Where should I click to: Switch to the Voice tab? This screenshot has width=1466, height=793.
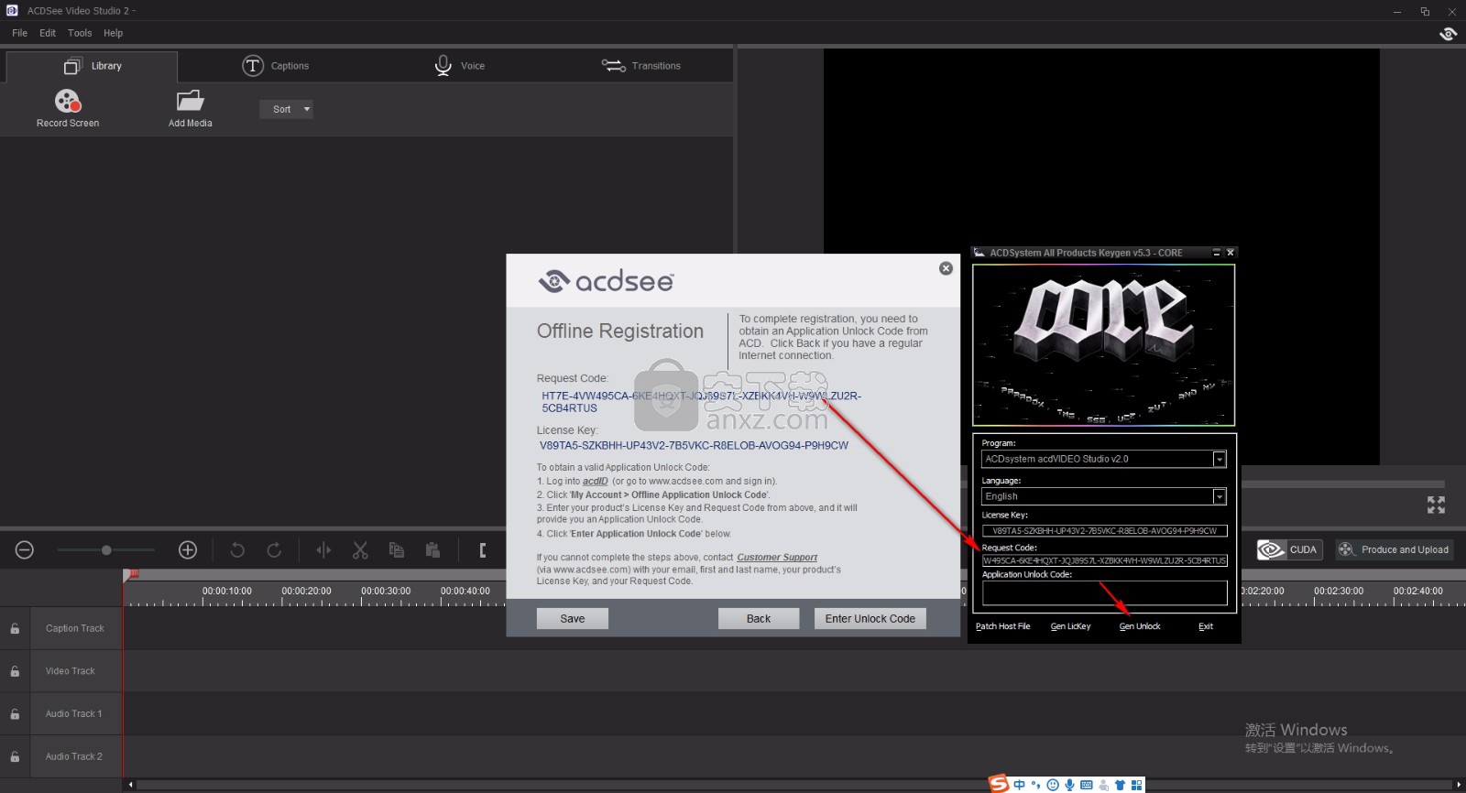[x=459, y=66]
